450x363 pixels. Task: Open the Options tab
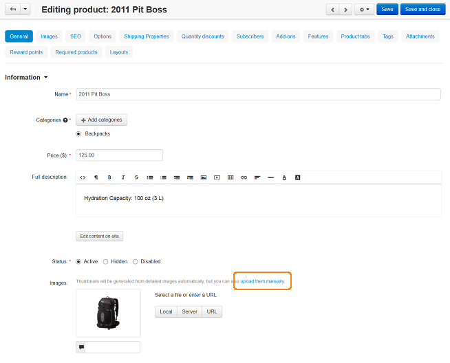pyautogui.click(x=103, y=36)
